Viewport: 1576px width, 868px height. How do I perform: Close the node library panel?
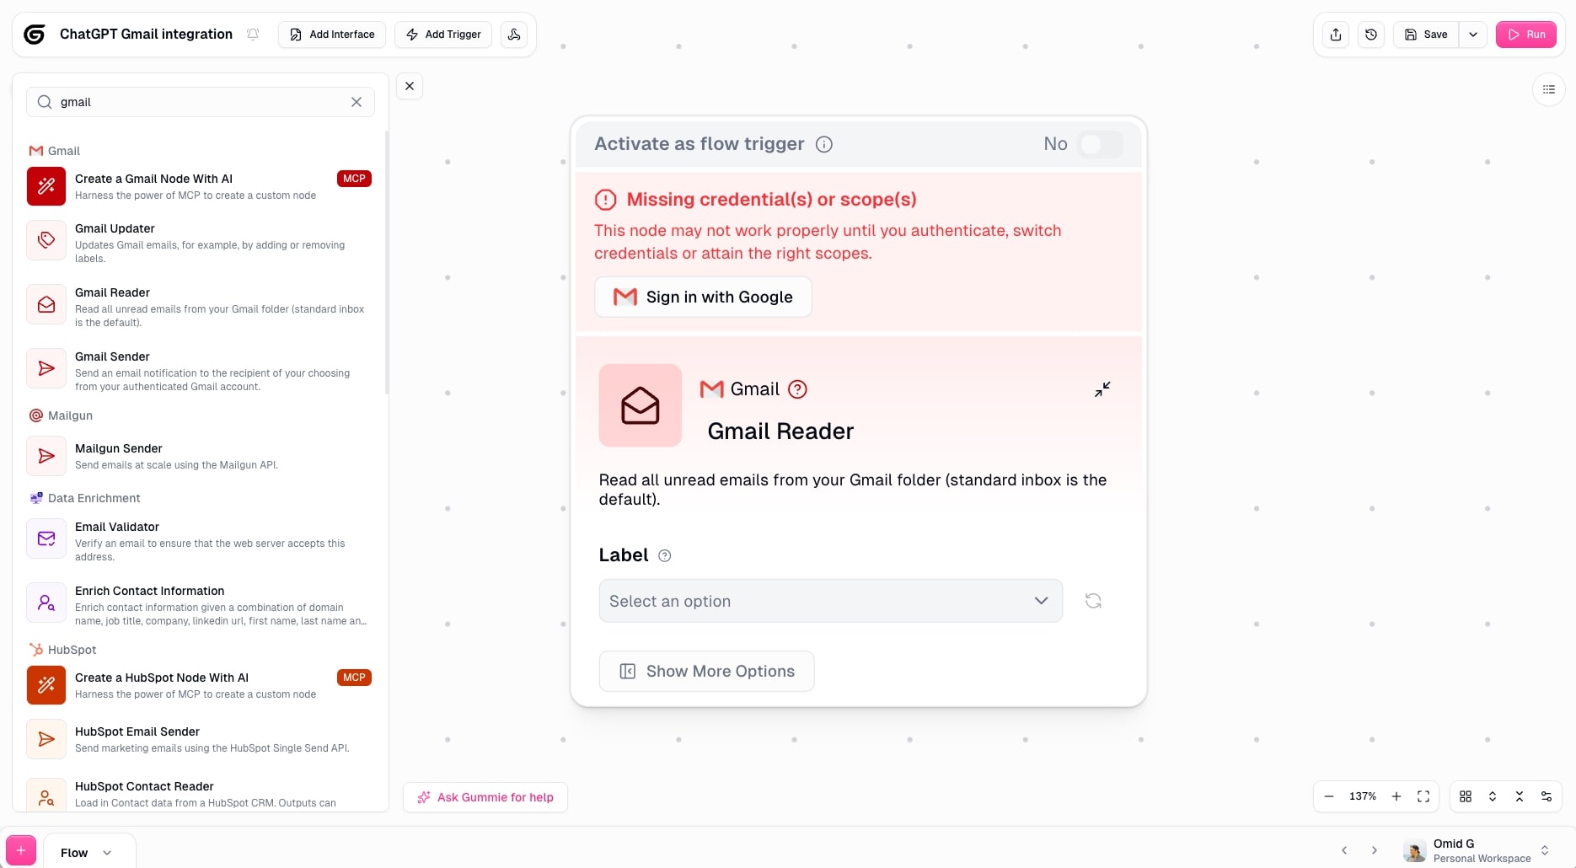tap(410, 86)
